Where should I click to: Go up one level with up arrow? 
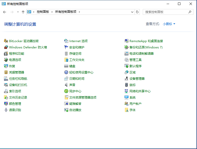click(x=23, y=12)
